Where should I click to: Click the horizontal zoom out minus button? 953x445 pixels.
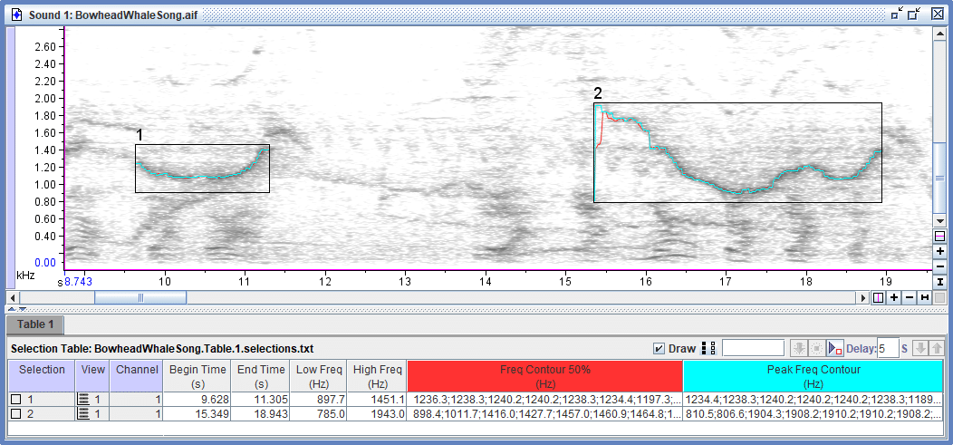910,297
